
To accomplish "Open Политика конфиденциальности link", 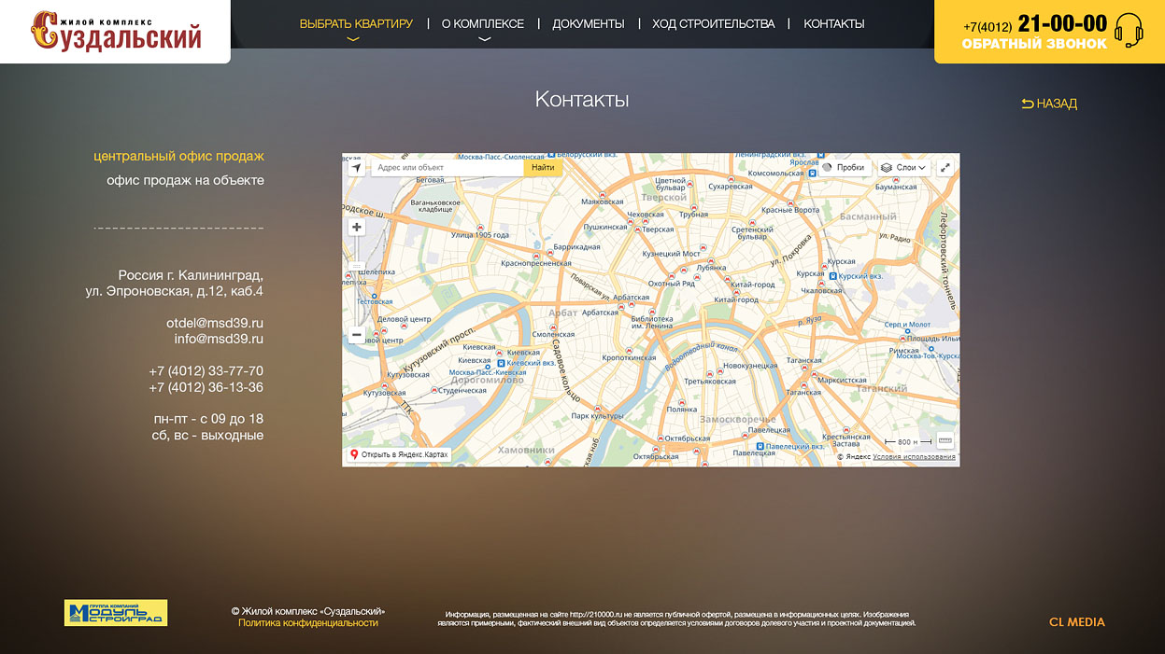I will tap(308, 622).
